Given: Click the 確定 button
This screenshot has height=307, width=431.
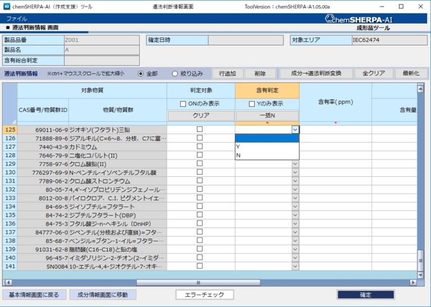Looking at the screenshot, I should click(x=365, y=295).
